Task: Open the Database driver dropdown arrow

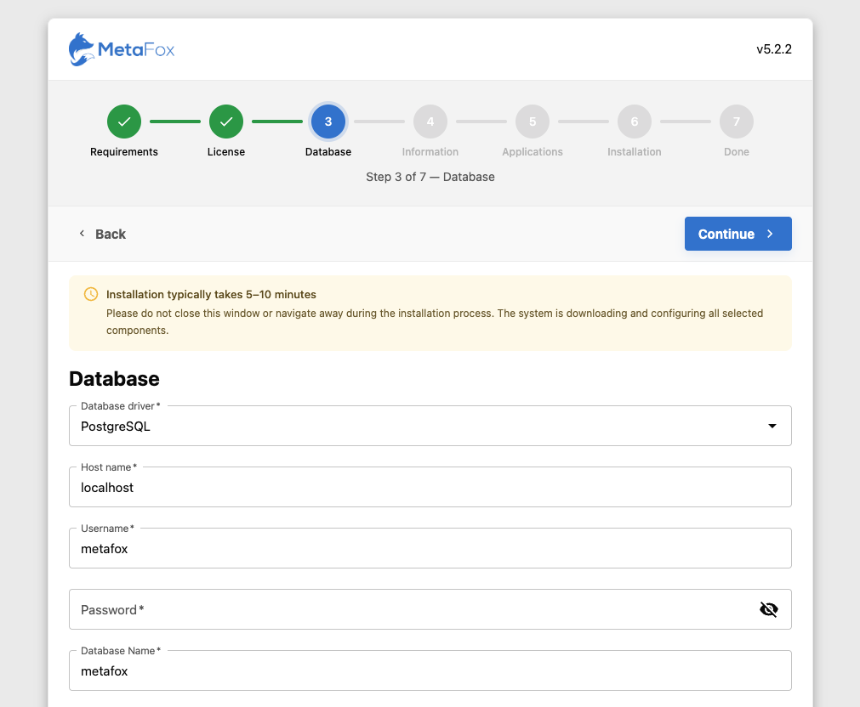Action: tap(772, 426)
